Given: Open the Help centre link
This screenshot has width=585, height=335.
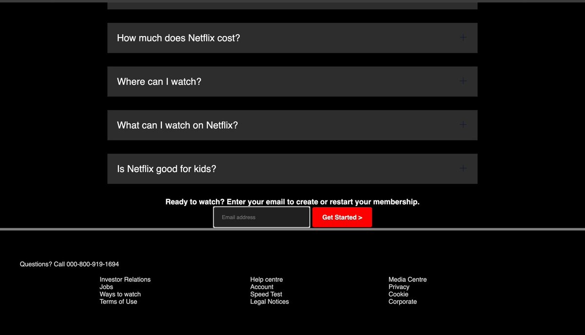Looking at the screenshot, I should [267, 279].
